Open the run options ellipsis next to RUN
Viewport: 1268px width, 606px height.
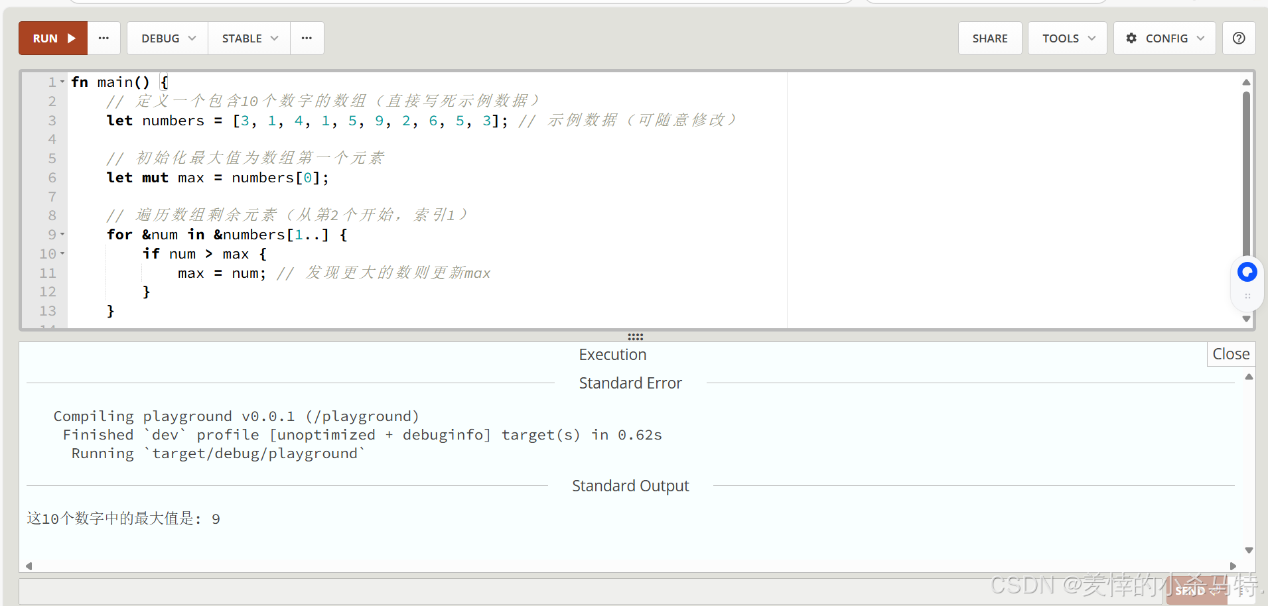click(x=104, y=38)
